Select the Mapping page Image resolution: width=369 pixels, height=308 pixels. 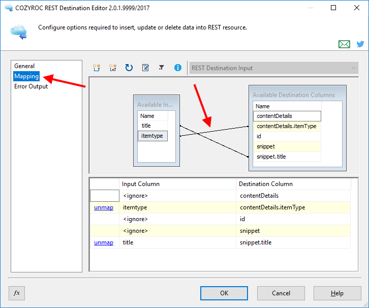pos(26,76)
